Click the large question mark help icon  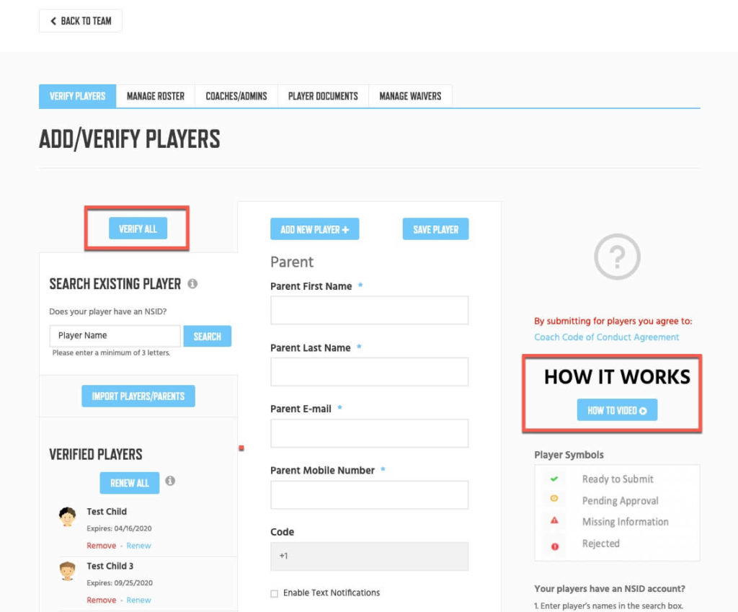pos(617,257)
